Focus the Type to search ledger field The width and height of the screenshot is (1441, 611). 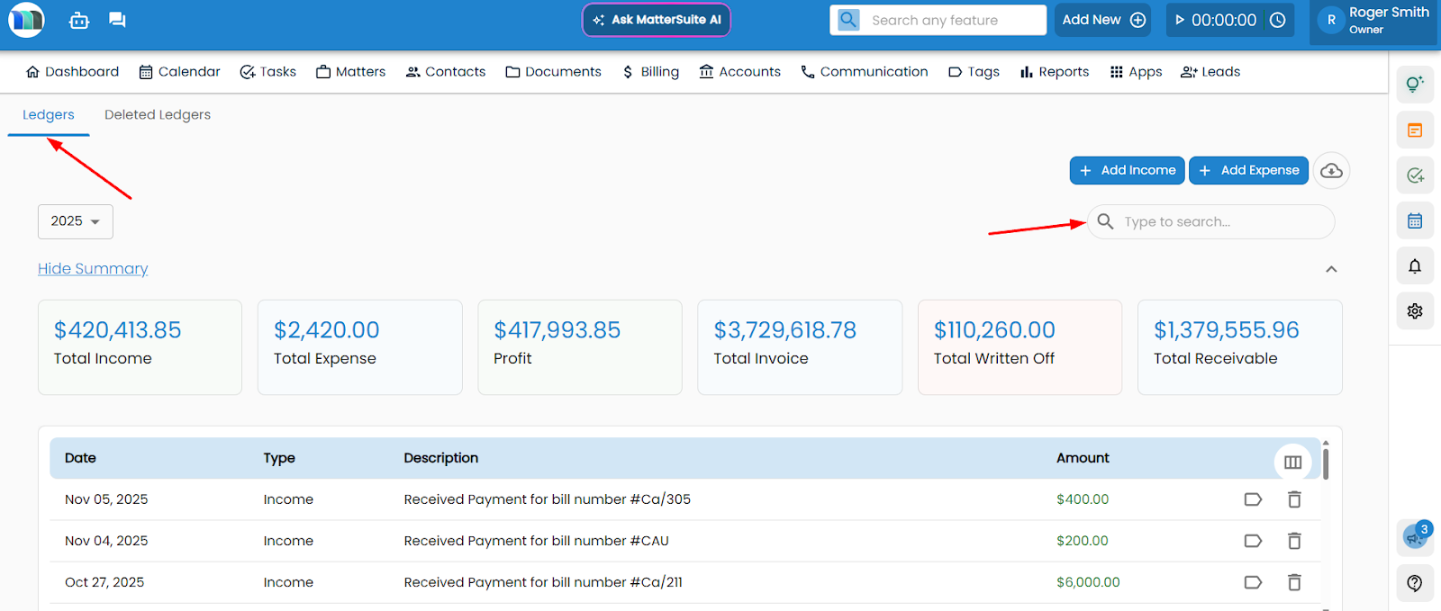pyautogui.click(x=1222, y=221)
